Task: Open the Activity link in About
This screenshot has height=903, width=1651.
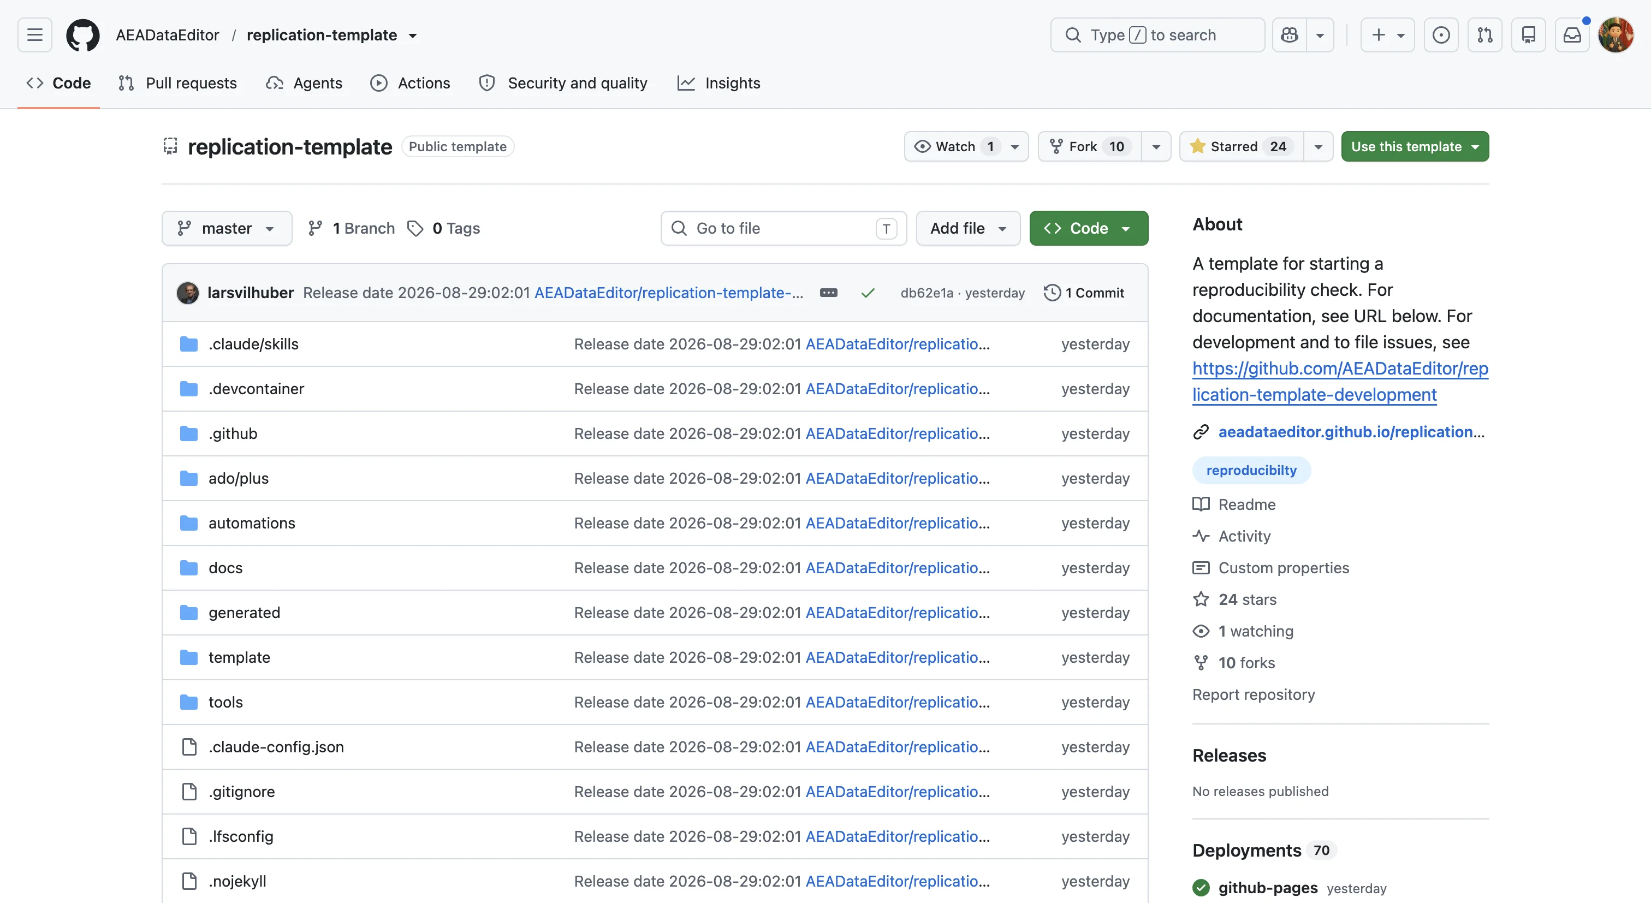Action: click(x=1244, y=537)
